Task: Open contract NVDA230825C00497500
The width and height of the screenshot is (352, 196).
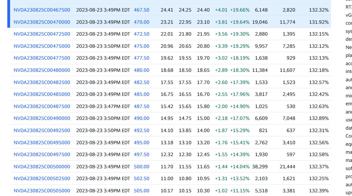Action: pyautogui.click(x=42, y=155)
